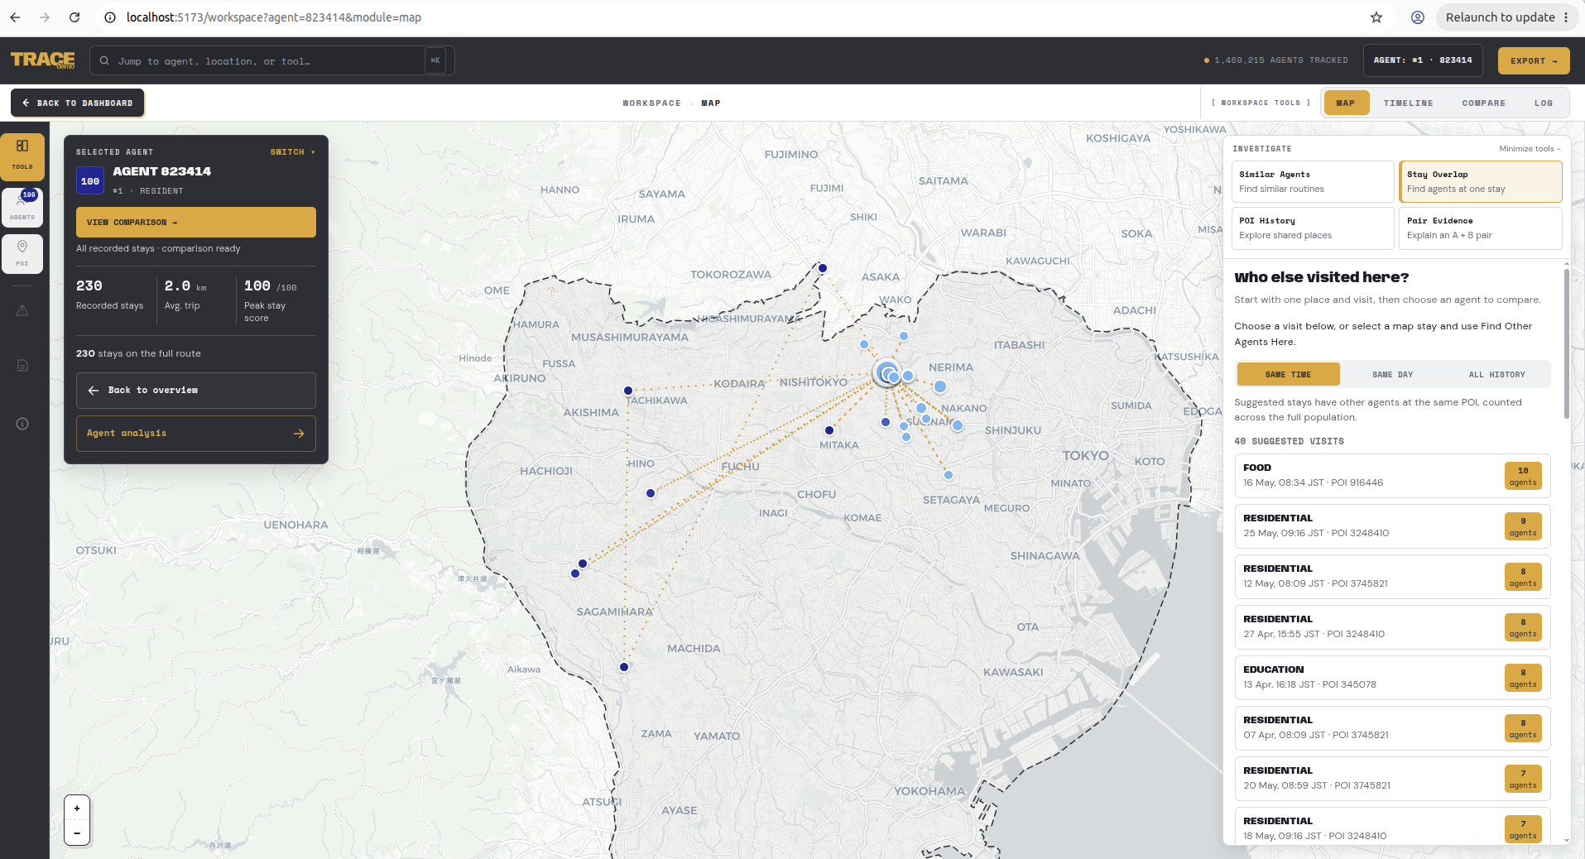Screen dimensions: 1585x859
Task: Click the large clustered stay marker near Nerima
Action: (x=887, y=372)
